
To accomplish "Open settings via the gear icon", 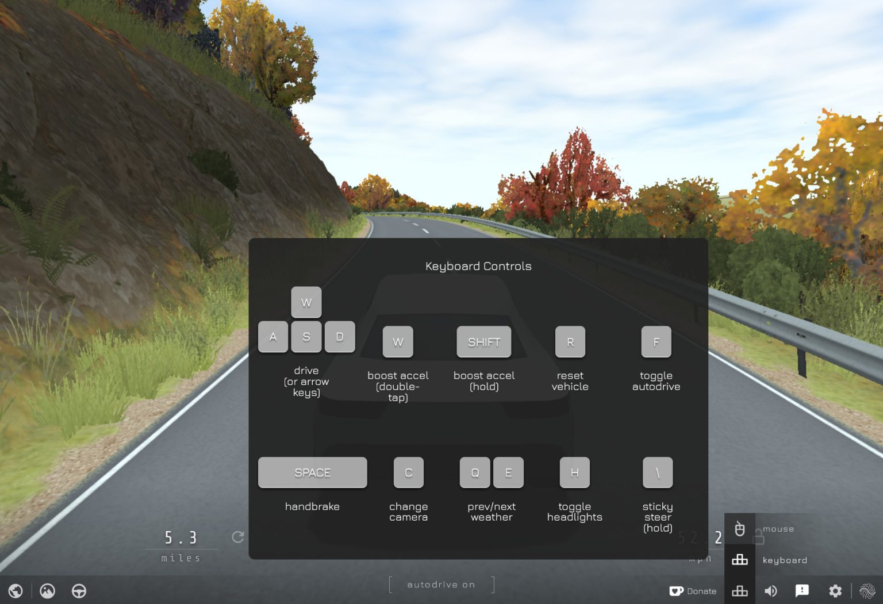I will point(835,591).
